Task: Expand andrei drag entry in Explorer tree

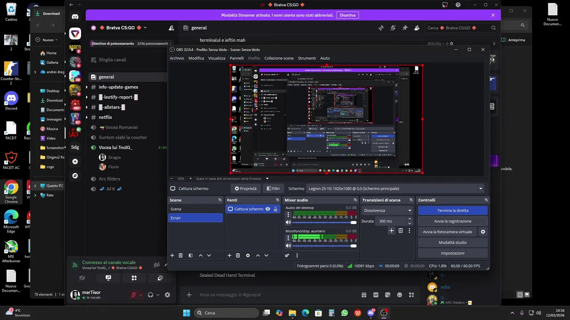Action: [x=35, y=72]
